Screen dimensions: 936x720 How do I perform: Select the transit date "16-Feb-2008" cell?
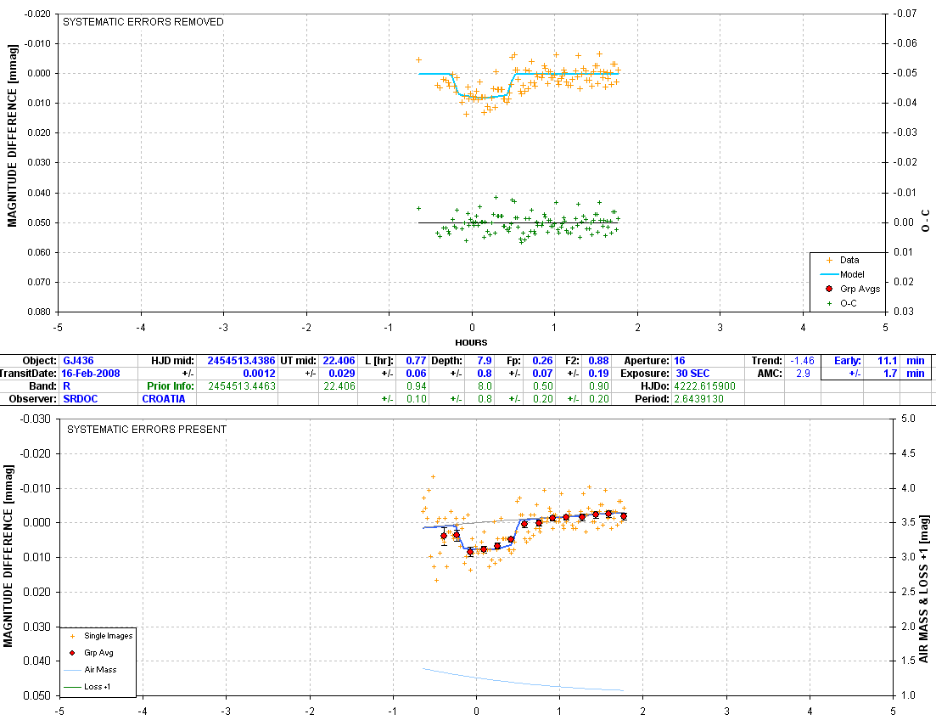[x=91, y=374]
